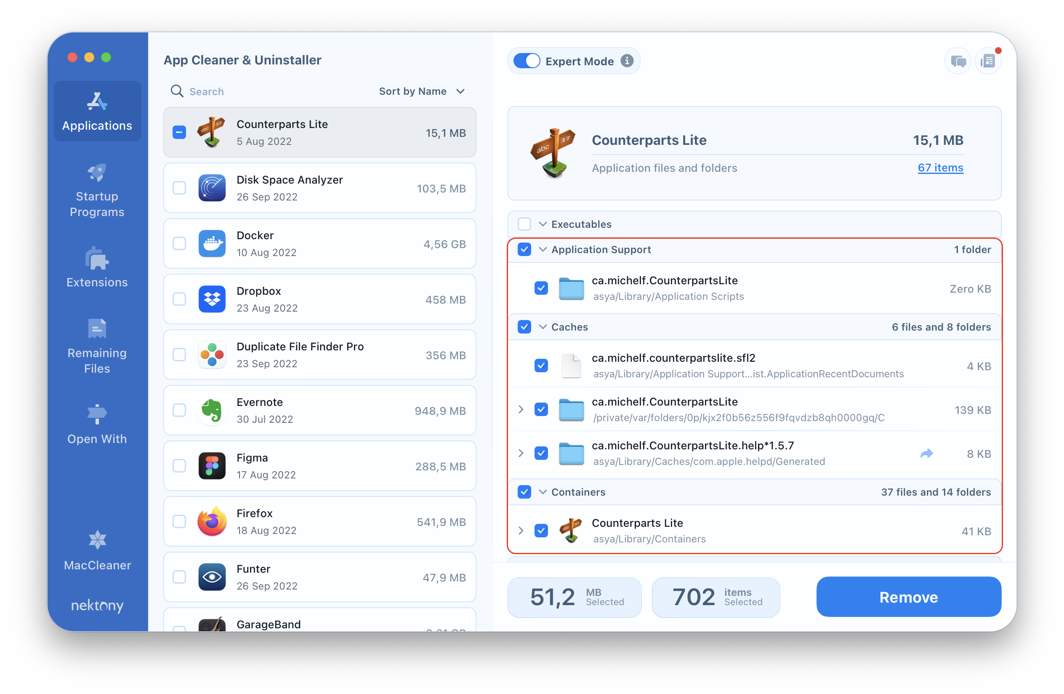Screen dimensions: 1064x694
Task: Enable the Application Support category checkbox
Action: [525, 250]
